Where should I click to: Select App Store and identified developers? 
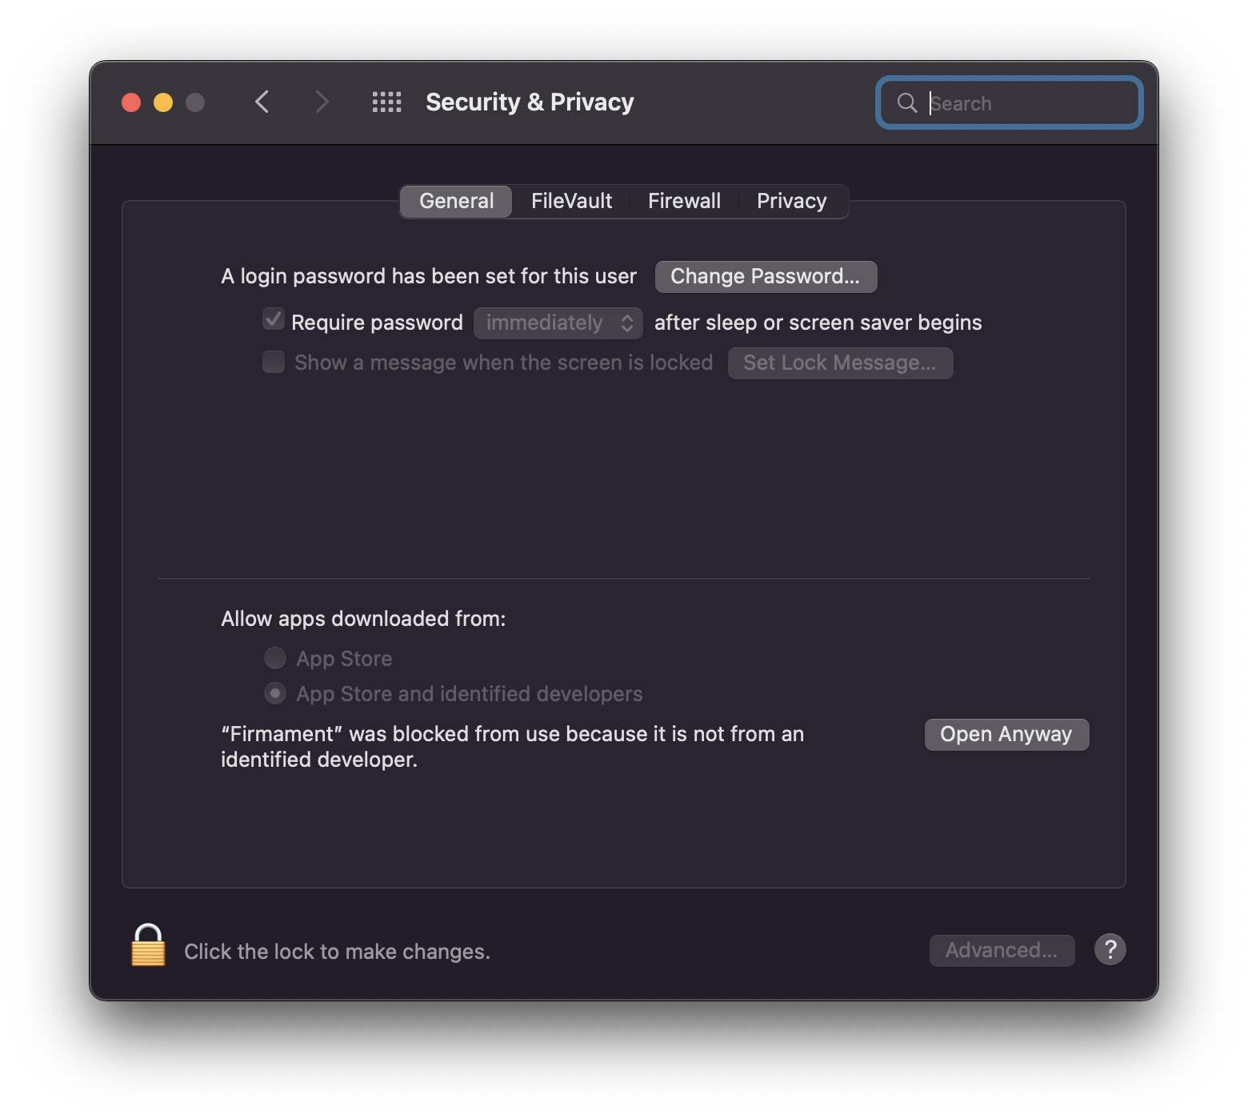click(x=275, y=693)
